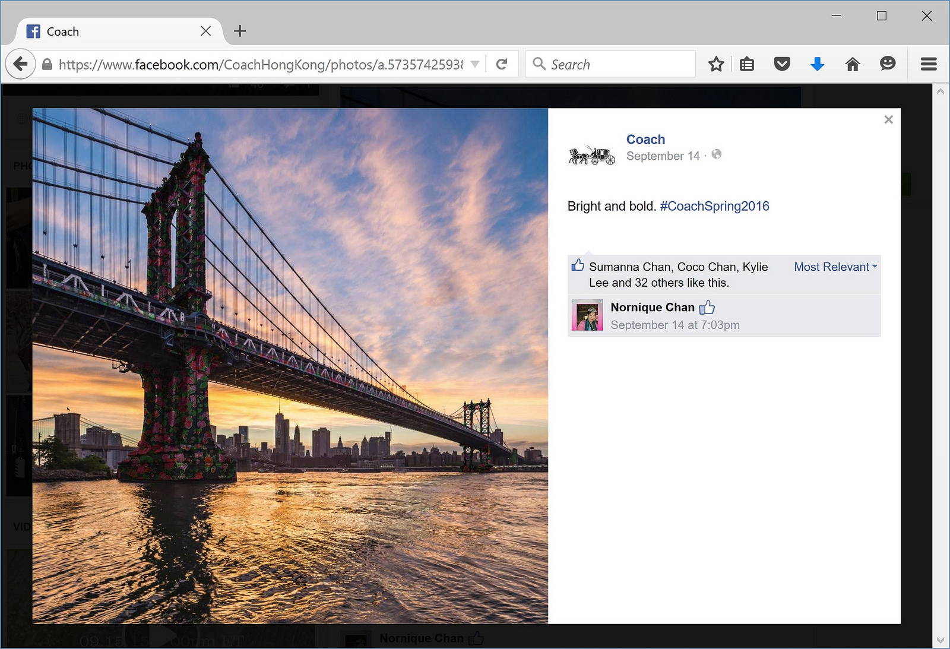Click the scrollbar down arrow
Image resolution: width=950 pixels, height=649 pixels.
[x=940, y=640]
